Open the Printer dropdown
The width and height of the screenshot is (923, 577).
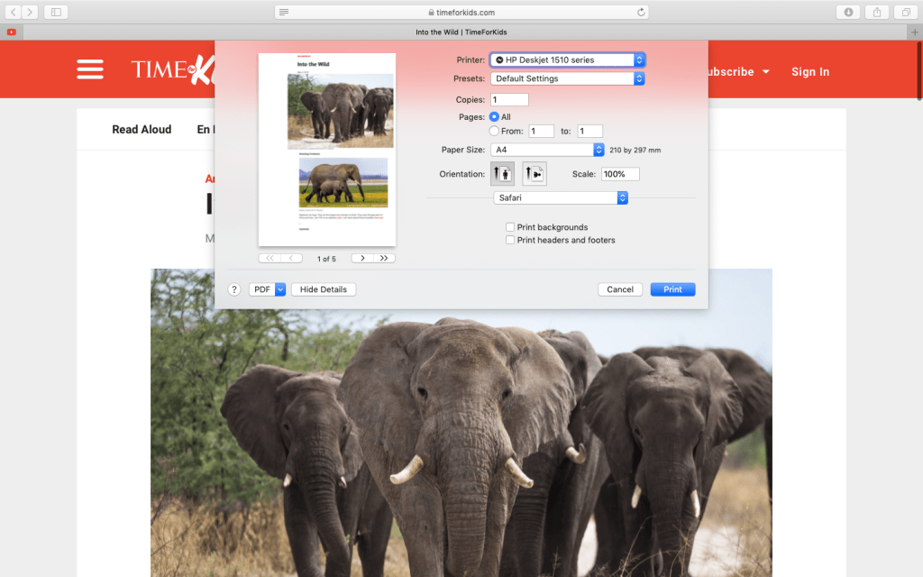[567, 60]
